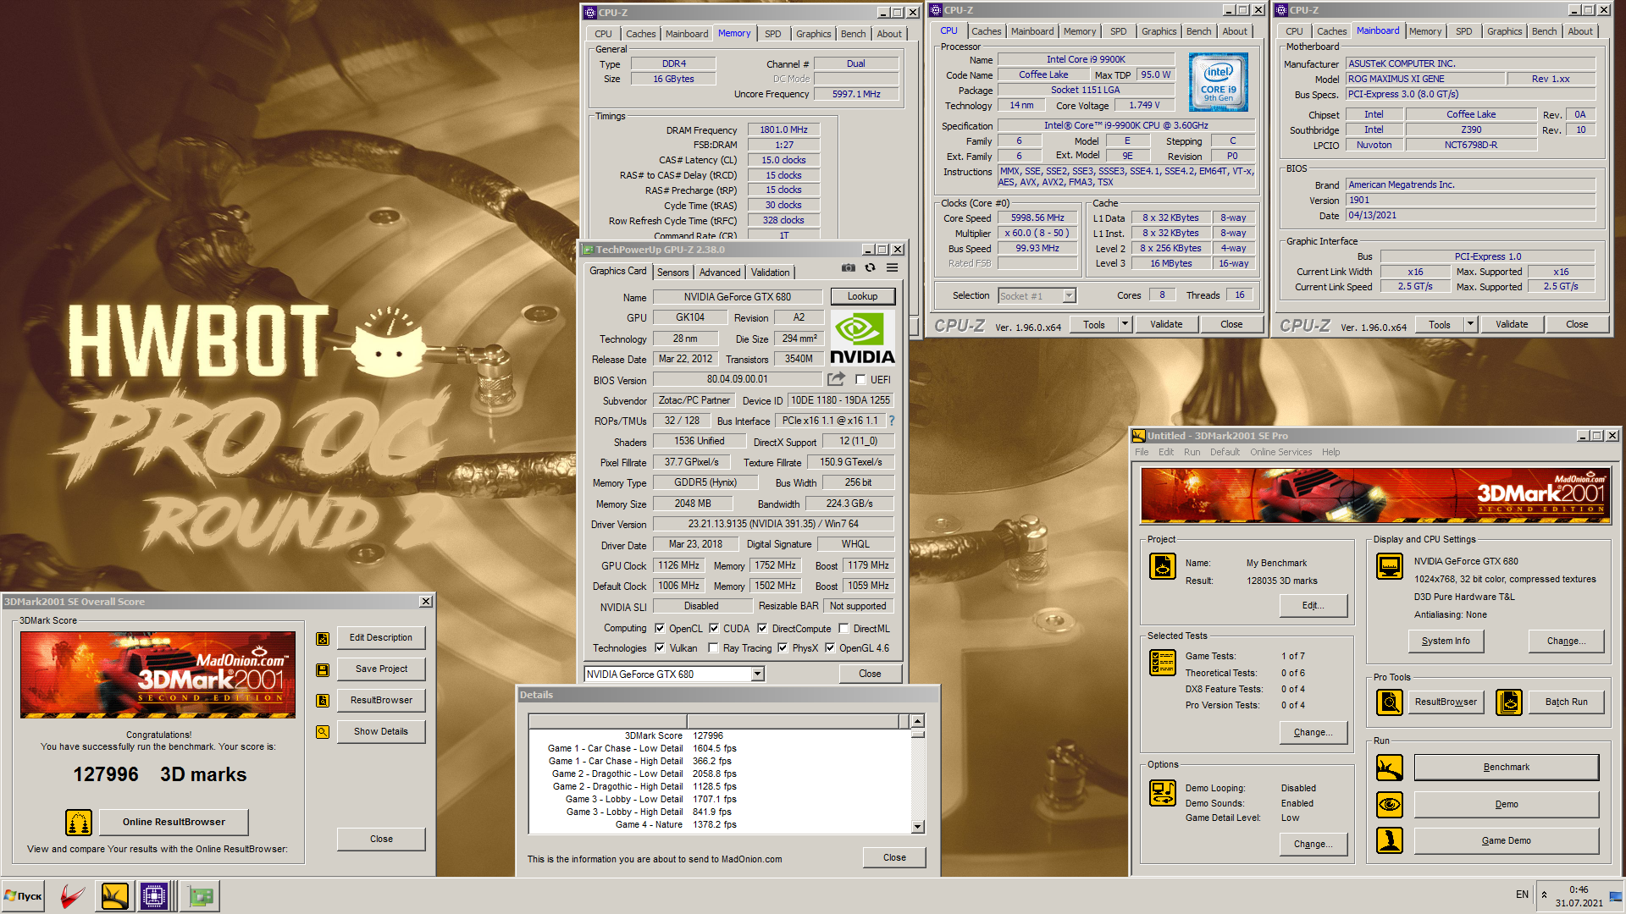This screenshot has height=914, width=1626.
Task: Toggle DirectCompute checkbox
Action: pyautogui.click(x=762, y=628)
